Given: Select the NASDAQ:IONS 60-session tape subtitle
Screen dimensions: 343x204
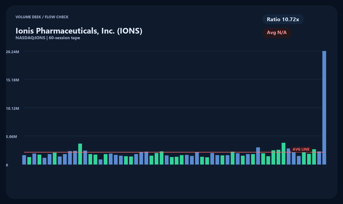Looking at the screenshot, I should point(48,38).
